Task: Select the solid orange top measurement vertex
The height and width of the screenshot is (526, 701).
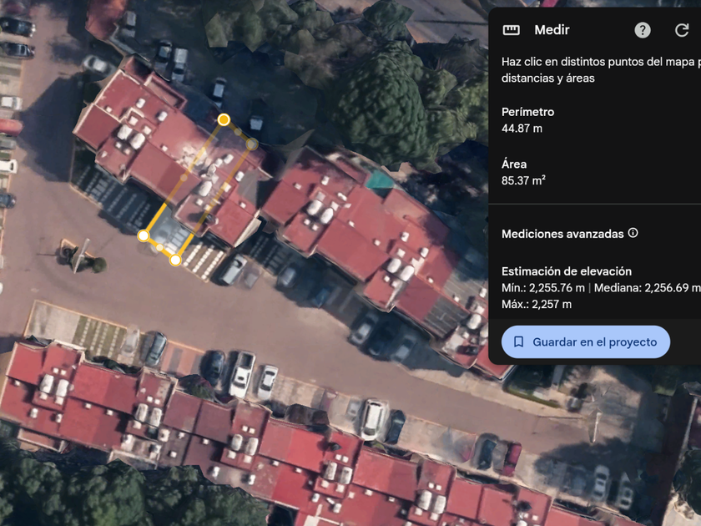Action: [224, 119]
